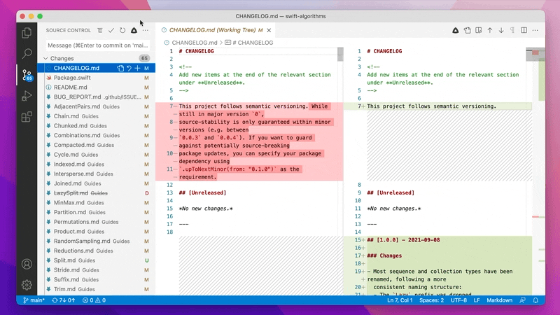This screenshot has width=560, height=315.
Task: Open the Extensions view
Action: (27, 117)
